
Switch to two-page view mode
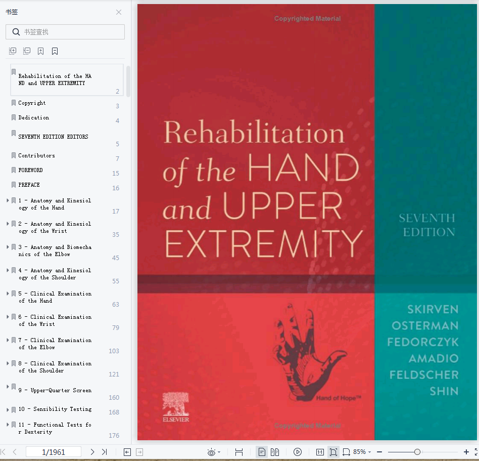click(x=275, y=452)
